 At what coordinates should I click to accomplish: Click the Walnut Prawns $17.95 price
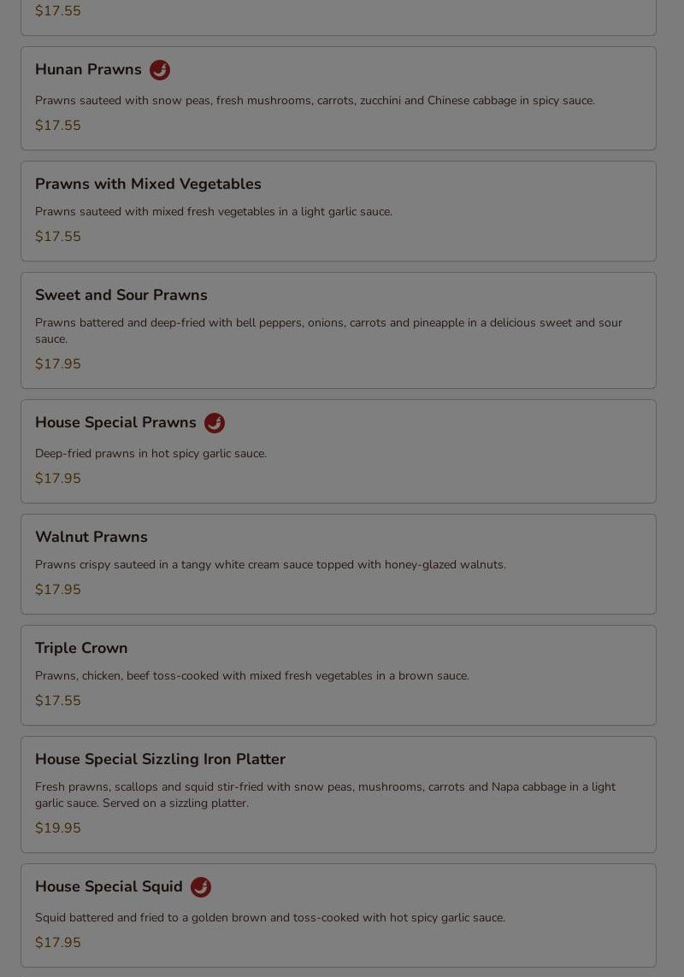click(58, 590)
